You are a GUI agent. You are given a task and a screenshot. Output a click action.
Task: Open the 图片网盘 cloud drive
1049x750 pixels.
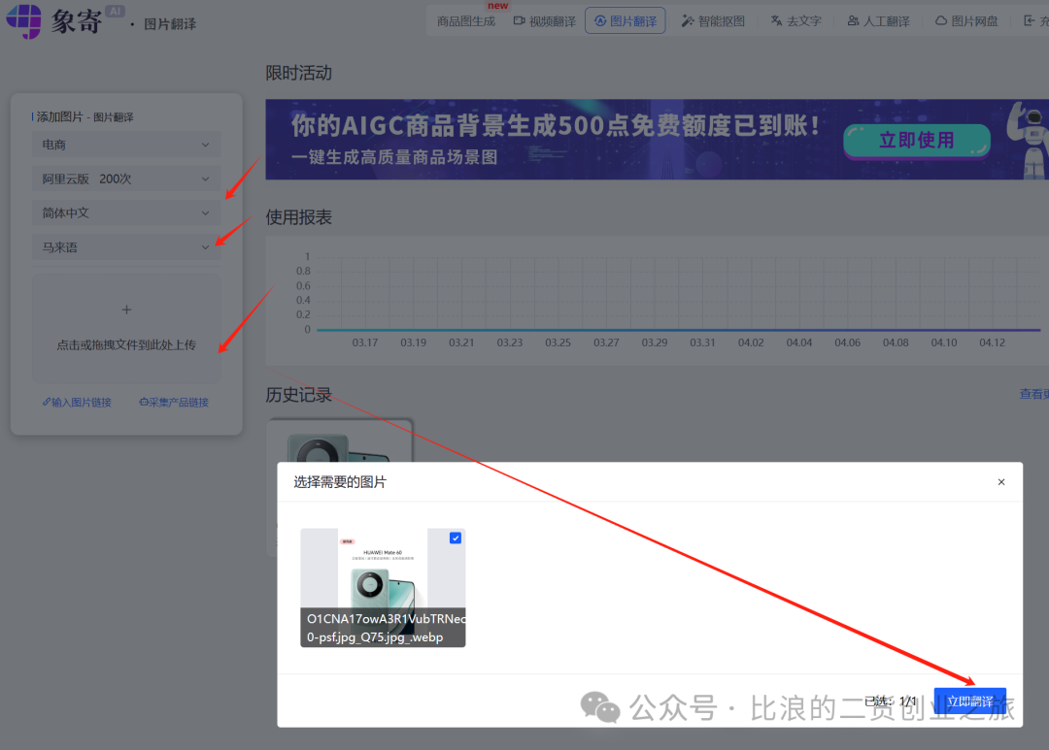click(966, 20)
